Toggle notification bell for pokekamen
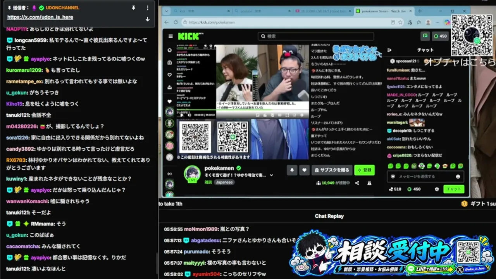 [292, 170]
